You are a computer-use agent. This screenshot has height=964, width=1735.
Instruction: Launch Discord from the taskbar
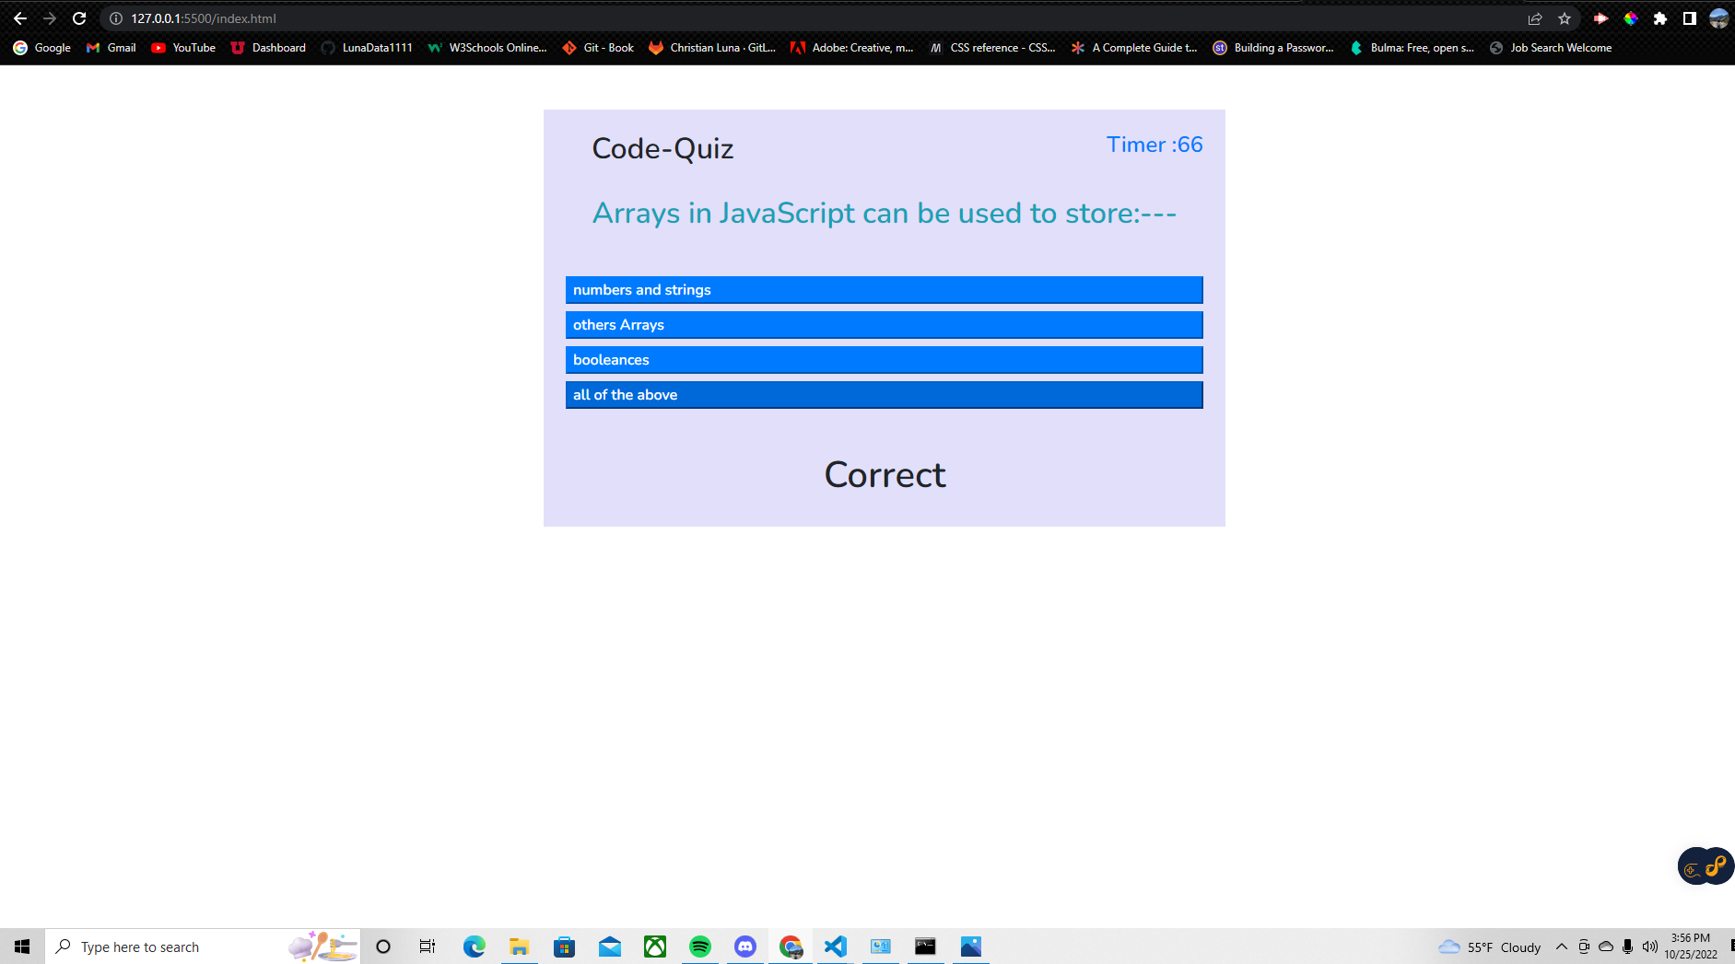click(745, 947)
